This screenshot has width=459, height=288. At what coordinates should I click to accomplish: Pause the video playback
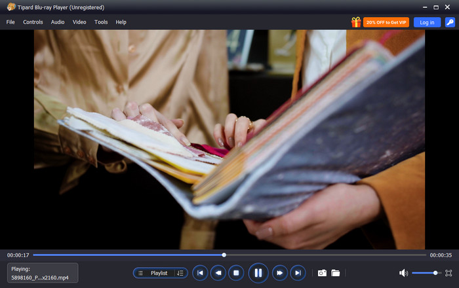[x=258, y=273]
